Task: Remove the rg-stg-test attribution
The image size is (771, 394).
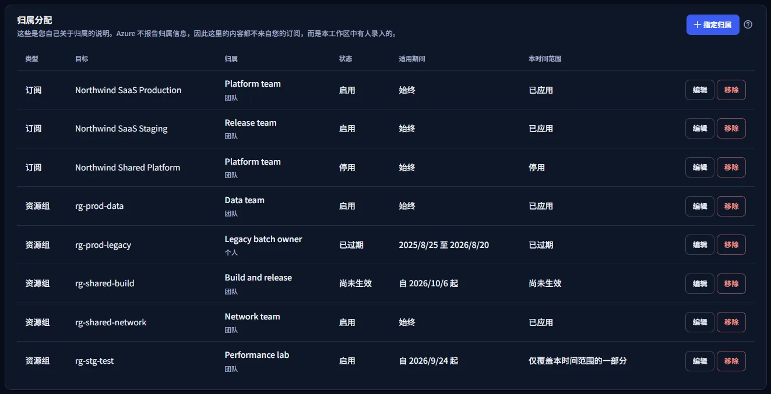Action: (731, 361)
